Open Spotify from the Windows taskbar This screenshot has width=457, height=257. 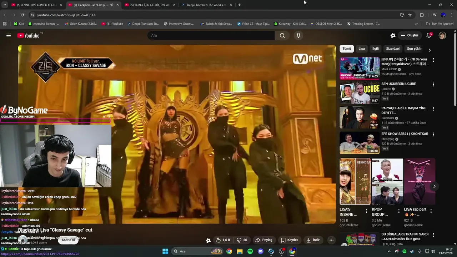click(x=250, y=251)
